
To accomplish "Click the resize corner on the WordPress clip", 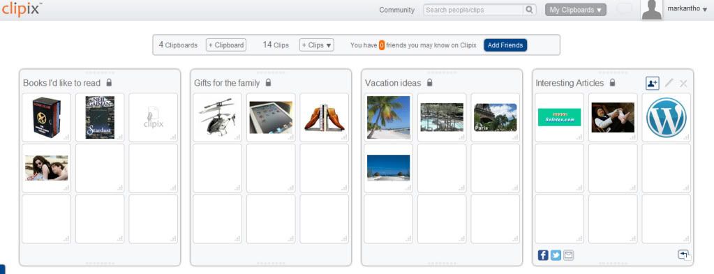I will [687, 137].
